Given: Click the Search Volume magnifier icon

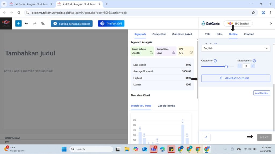Looking at the screenshot, I should 151,53.
